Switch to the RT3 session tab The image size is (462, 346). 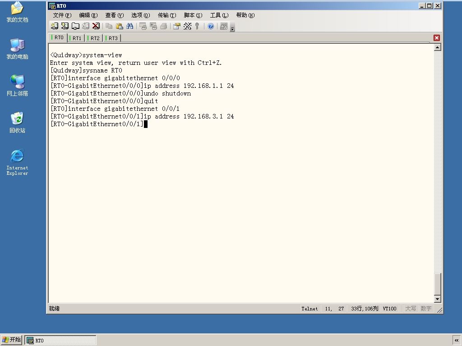click(x=112, y=38)
